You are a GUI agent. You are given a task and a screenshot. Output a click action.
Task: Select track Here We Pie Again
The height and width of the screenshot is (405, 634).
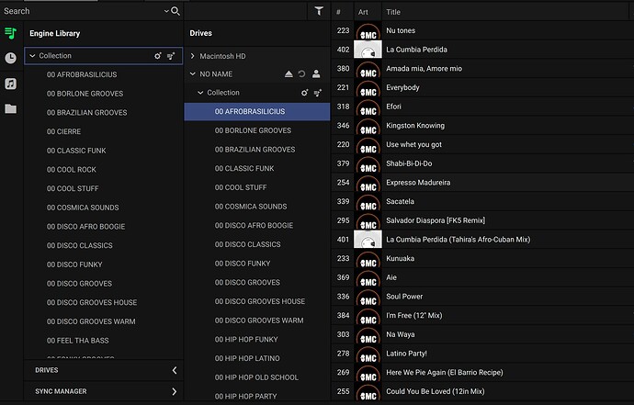pos(445,372)
